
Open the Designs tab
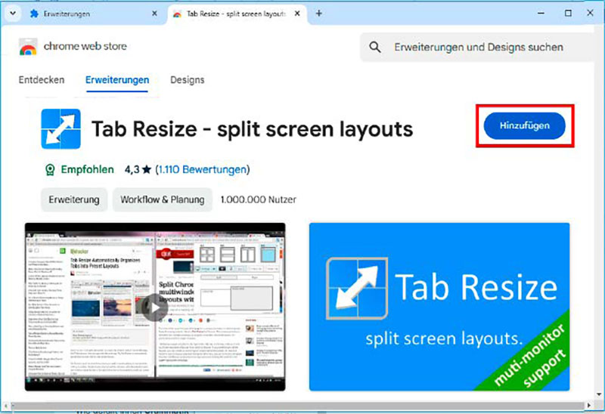pyautogui.click(x=187, y=80)
